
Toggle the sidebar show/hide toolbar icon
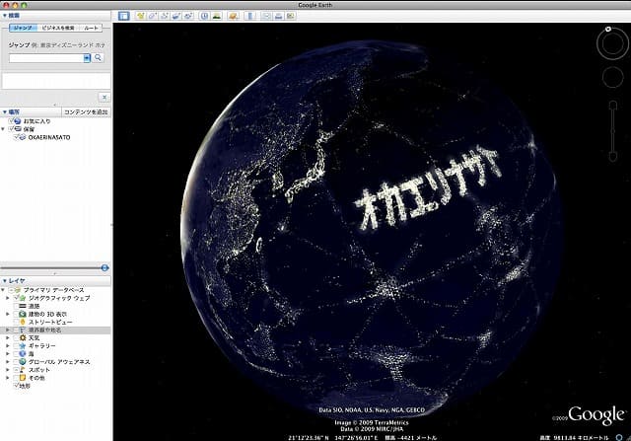pyautogui.click(x=123, y=16)
